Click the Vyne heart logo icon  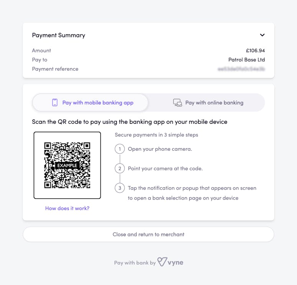point(162,262)
